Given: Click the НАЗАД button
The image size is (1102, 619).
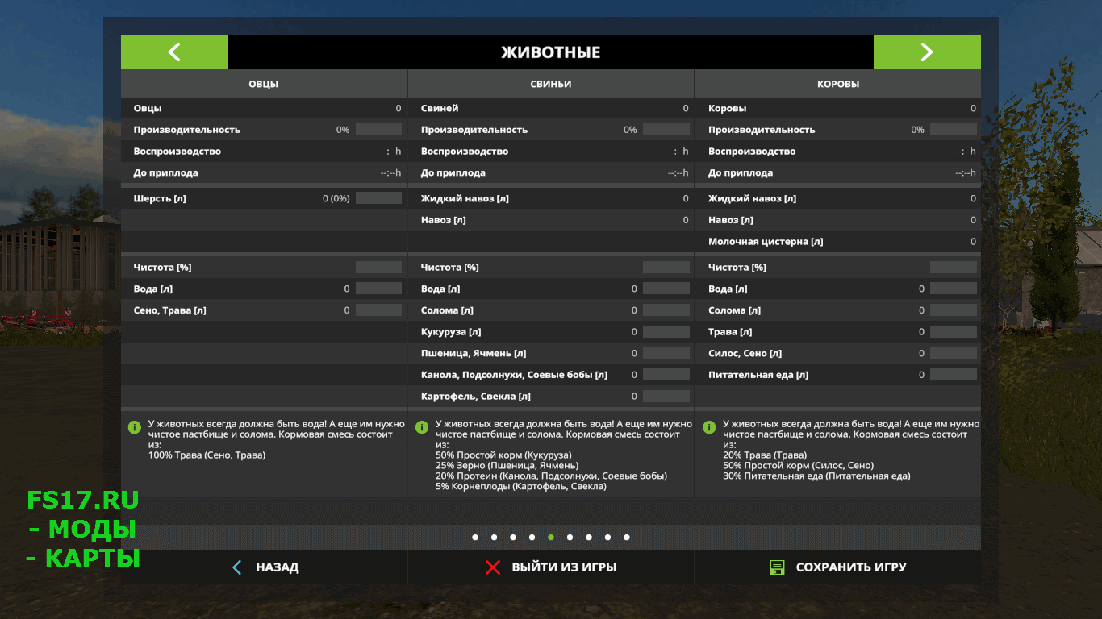Looking at the screenshot, I should click(265, 567).
